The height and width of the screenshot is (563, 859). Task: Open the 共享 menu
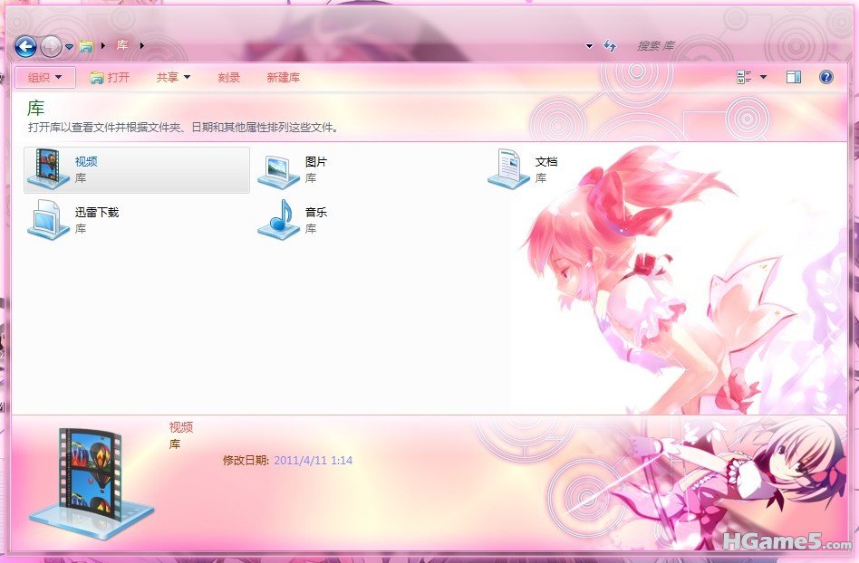click(173, 78)
